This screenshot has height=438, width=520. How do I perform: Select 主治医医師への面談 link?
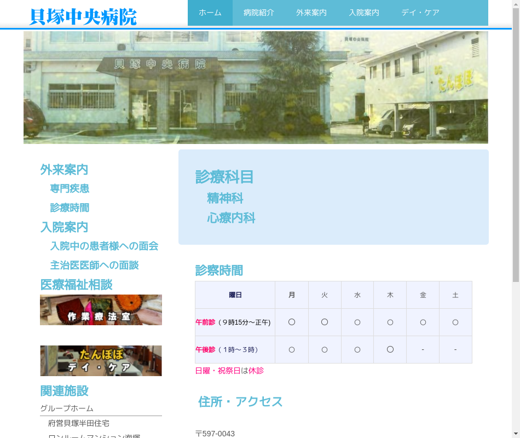(x=94, y=266)
